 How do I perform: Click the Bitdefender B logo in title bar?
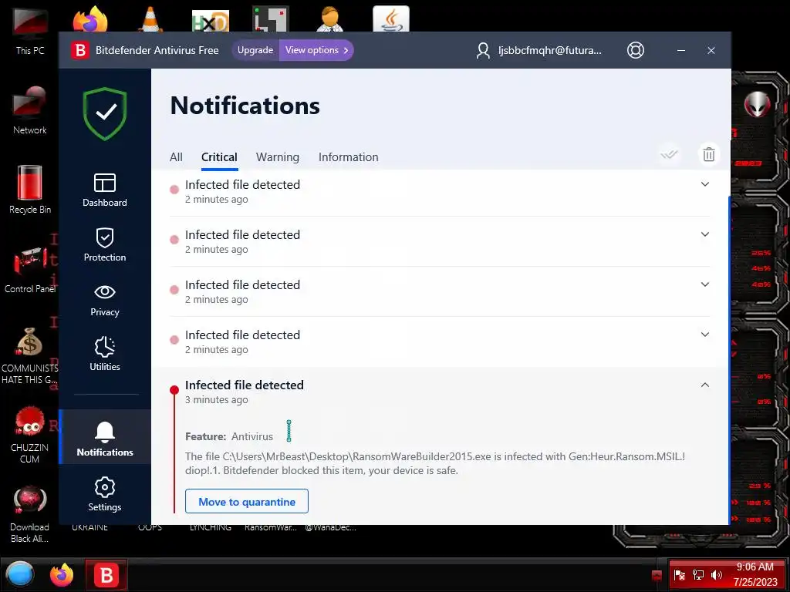(x=79, y=50)
